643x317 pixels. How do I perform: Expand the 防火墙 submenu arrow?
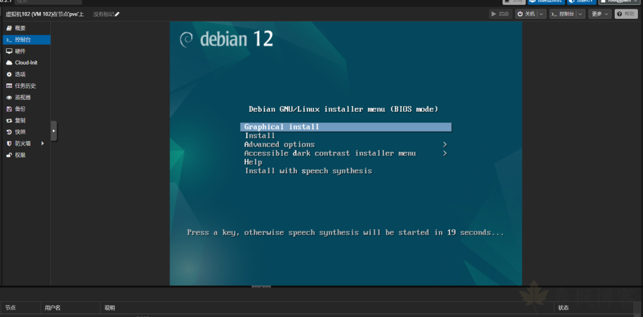[42, 144]
